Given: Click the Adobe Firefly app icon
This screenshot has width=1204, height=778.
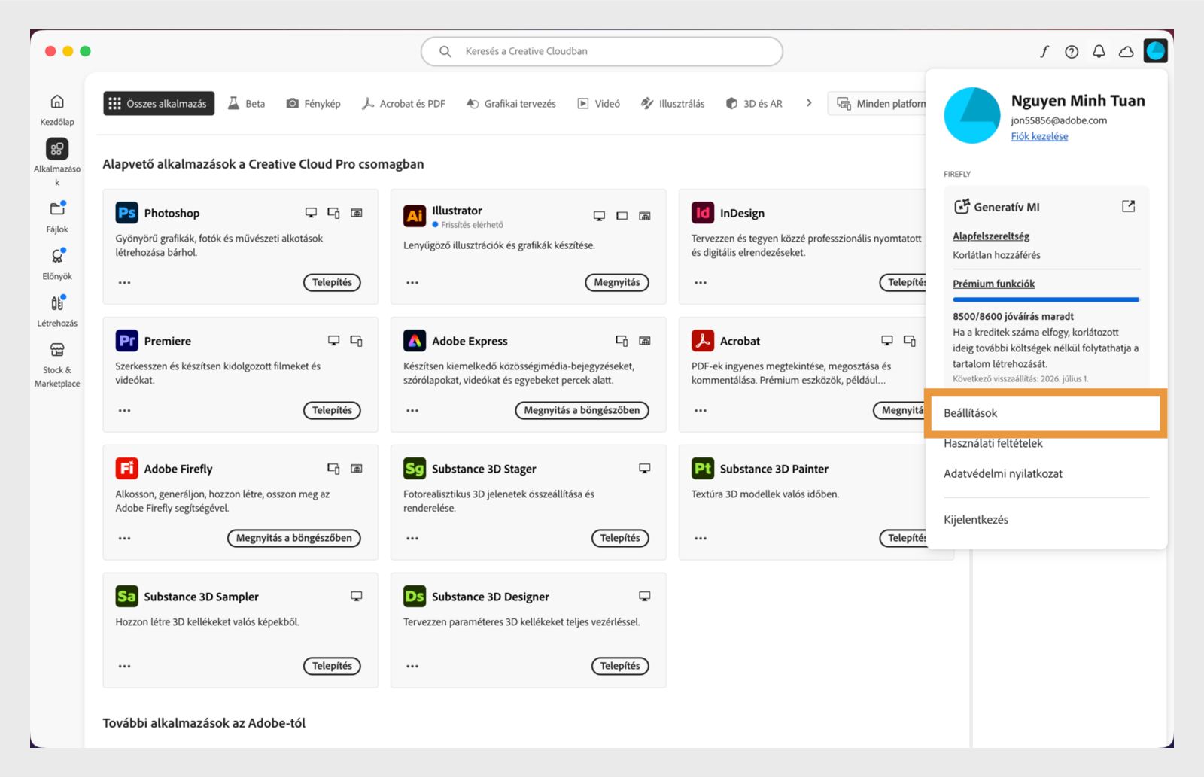Looking at the screenshot, I should (x=126, y=469).
